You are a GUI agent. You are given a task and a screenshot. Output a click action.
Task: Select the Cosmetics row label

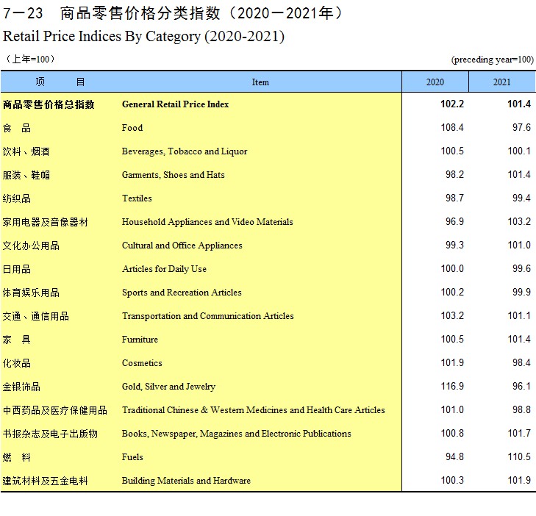tap(142, 363)
